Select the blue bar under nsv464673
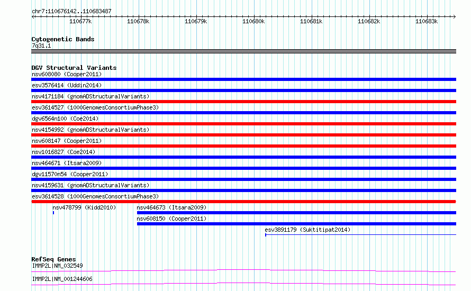 point(296,213)
